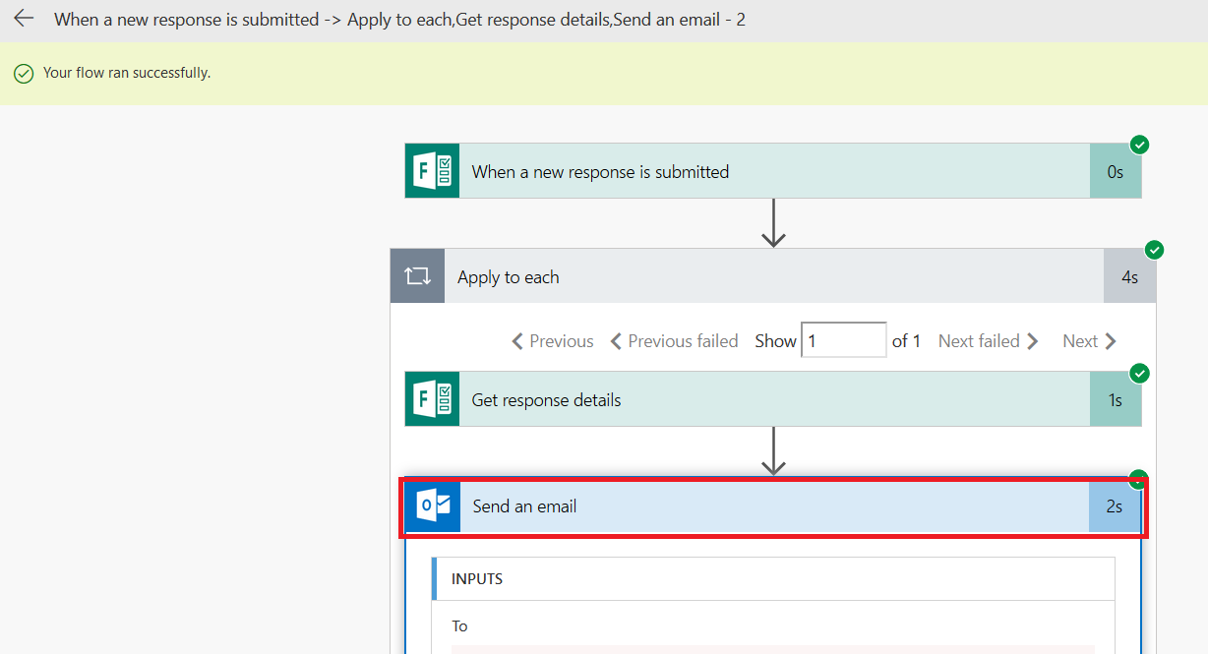Jump to Previous failed iteration
This screenshot has height=654, width=1208.
(x=674, y=341)
